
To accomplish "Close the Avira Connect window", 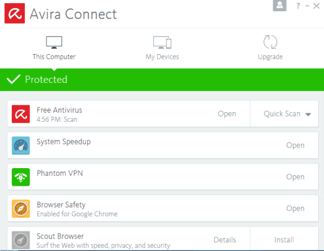I will tap(316, 6).
